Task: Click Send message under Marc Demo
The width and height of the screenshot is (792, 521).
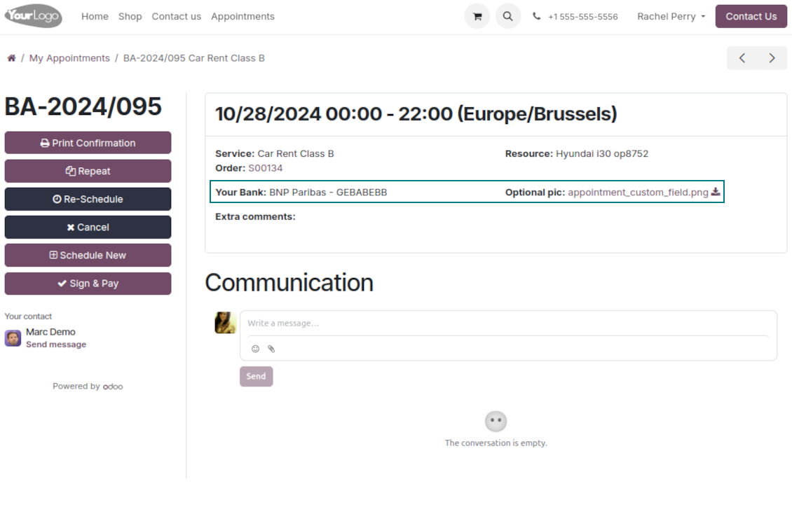Action: tap(56, 345)
